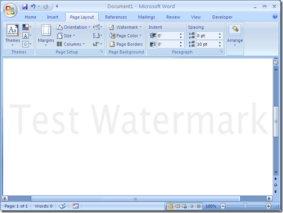283x213 pixels.
Task: Edit the Spacing Before 0 pt field
Action: 207,35
